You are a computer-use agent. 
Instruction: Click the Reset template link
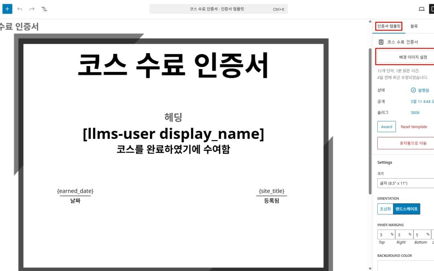click(x=414, y=126)
